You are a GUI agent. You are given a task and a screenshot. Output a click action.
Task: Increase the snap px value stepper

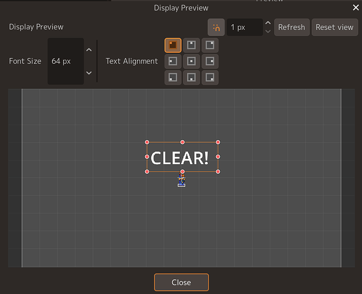(268, 23)
